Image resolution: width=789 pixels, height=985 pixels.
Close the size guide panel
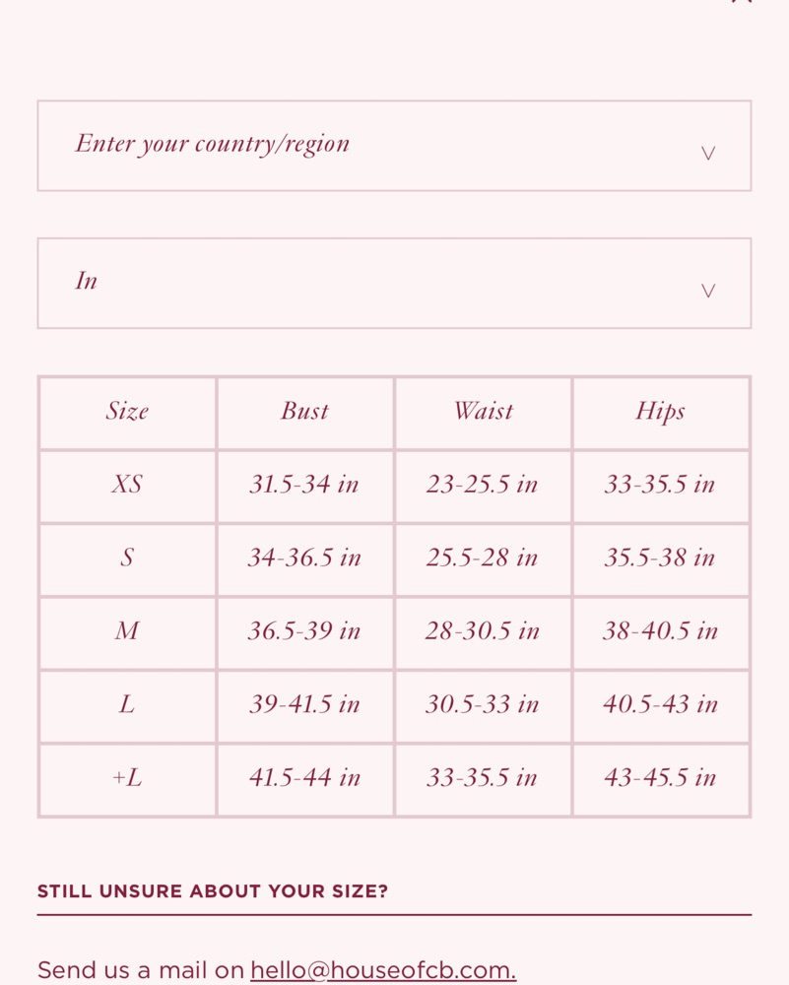click(742, 2)
